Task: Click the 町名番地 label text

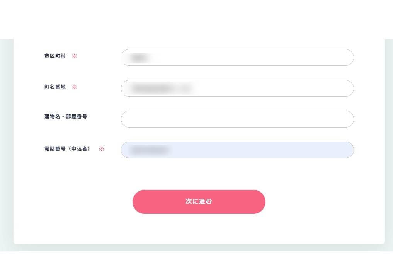Action: tap(55, 87)
